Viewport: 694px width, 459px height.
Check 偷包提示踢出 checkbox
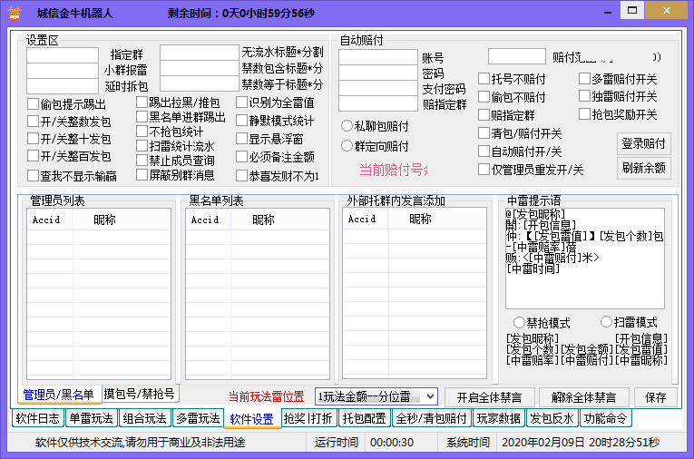click(34, 104)
